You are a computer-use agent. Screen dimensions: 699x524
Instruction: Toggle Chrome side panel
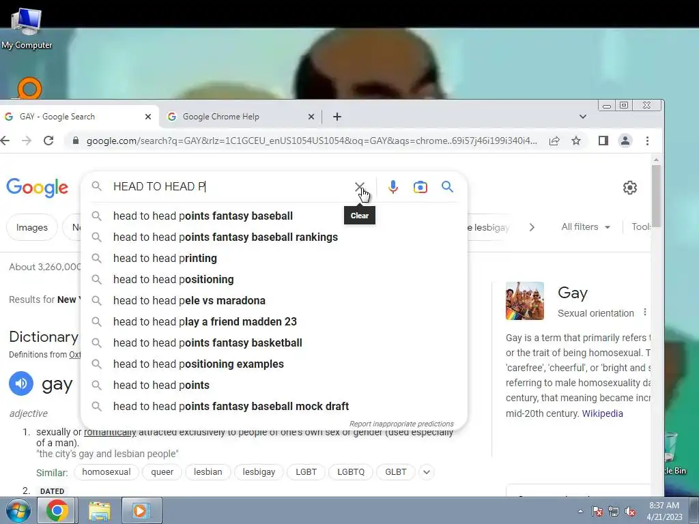[603, 141]
